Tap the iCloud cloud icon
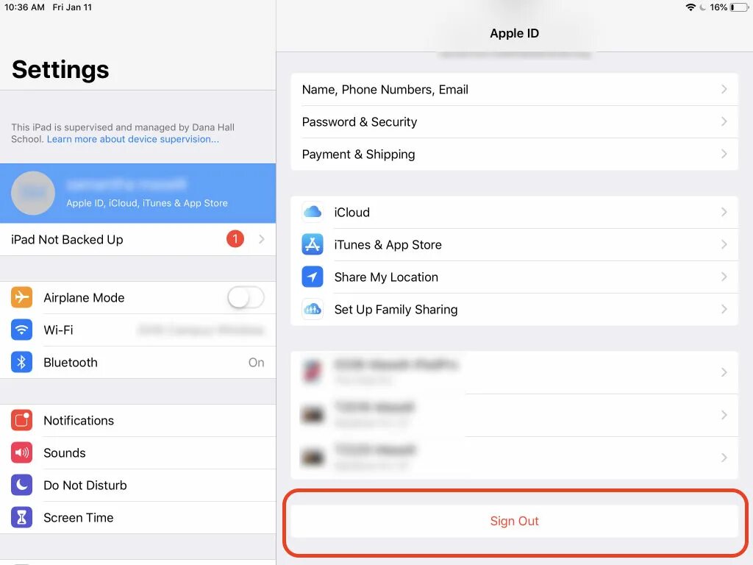 pyautogui.click(x=313, y=212)
